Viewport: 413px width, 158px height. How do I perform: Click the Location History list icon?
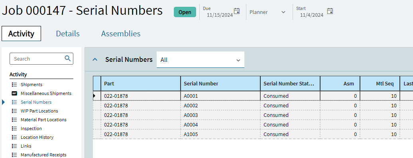point(14,137)
